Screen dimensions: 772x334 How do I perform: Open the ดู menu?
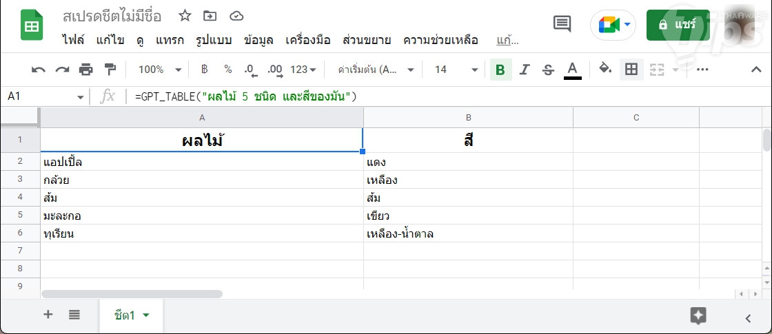point(141,41)
